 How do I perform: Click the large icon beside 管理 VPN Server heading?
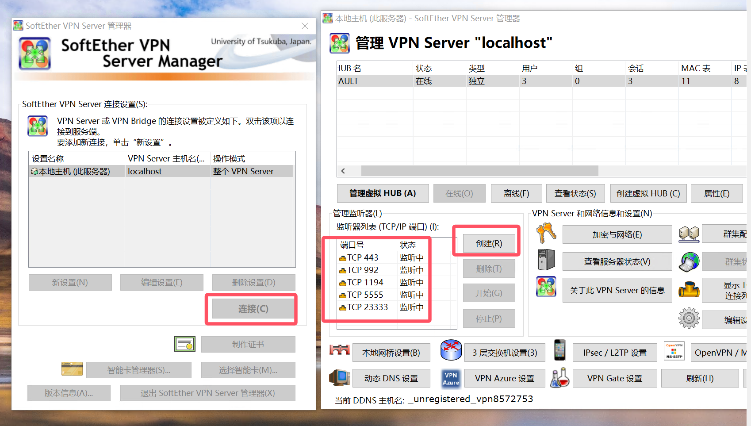click(x=340, y=43)
